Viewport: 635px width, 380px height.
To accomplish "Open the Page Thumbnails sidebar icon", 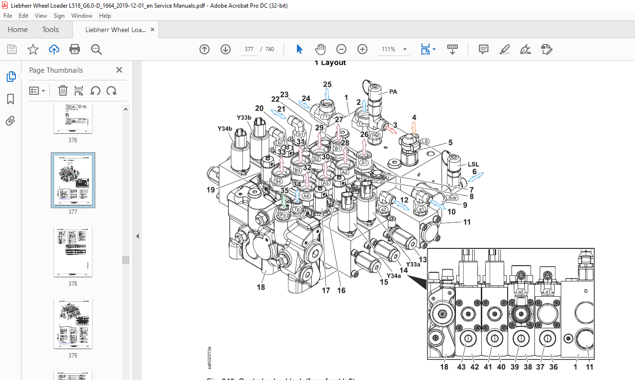I will [11, 77].
